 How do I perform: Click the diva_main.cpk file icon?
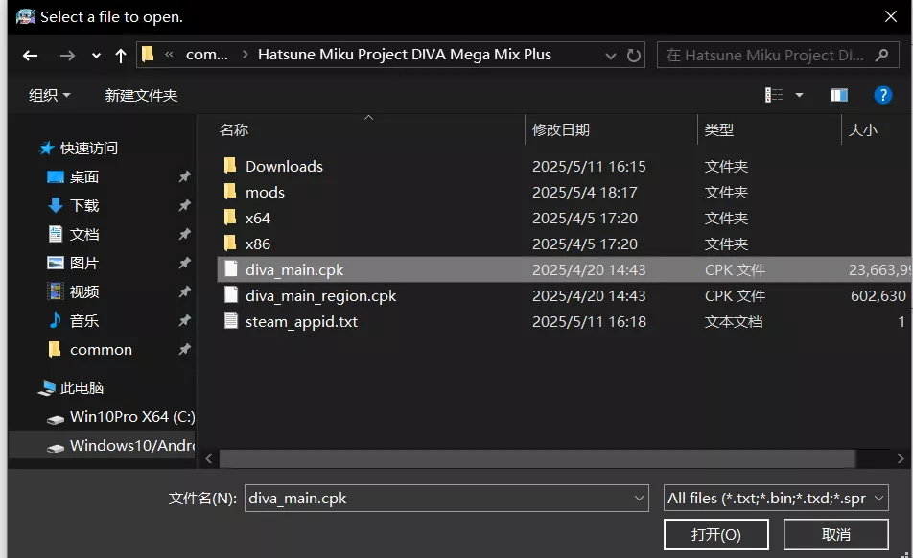point(231,269)
